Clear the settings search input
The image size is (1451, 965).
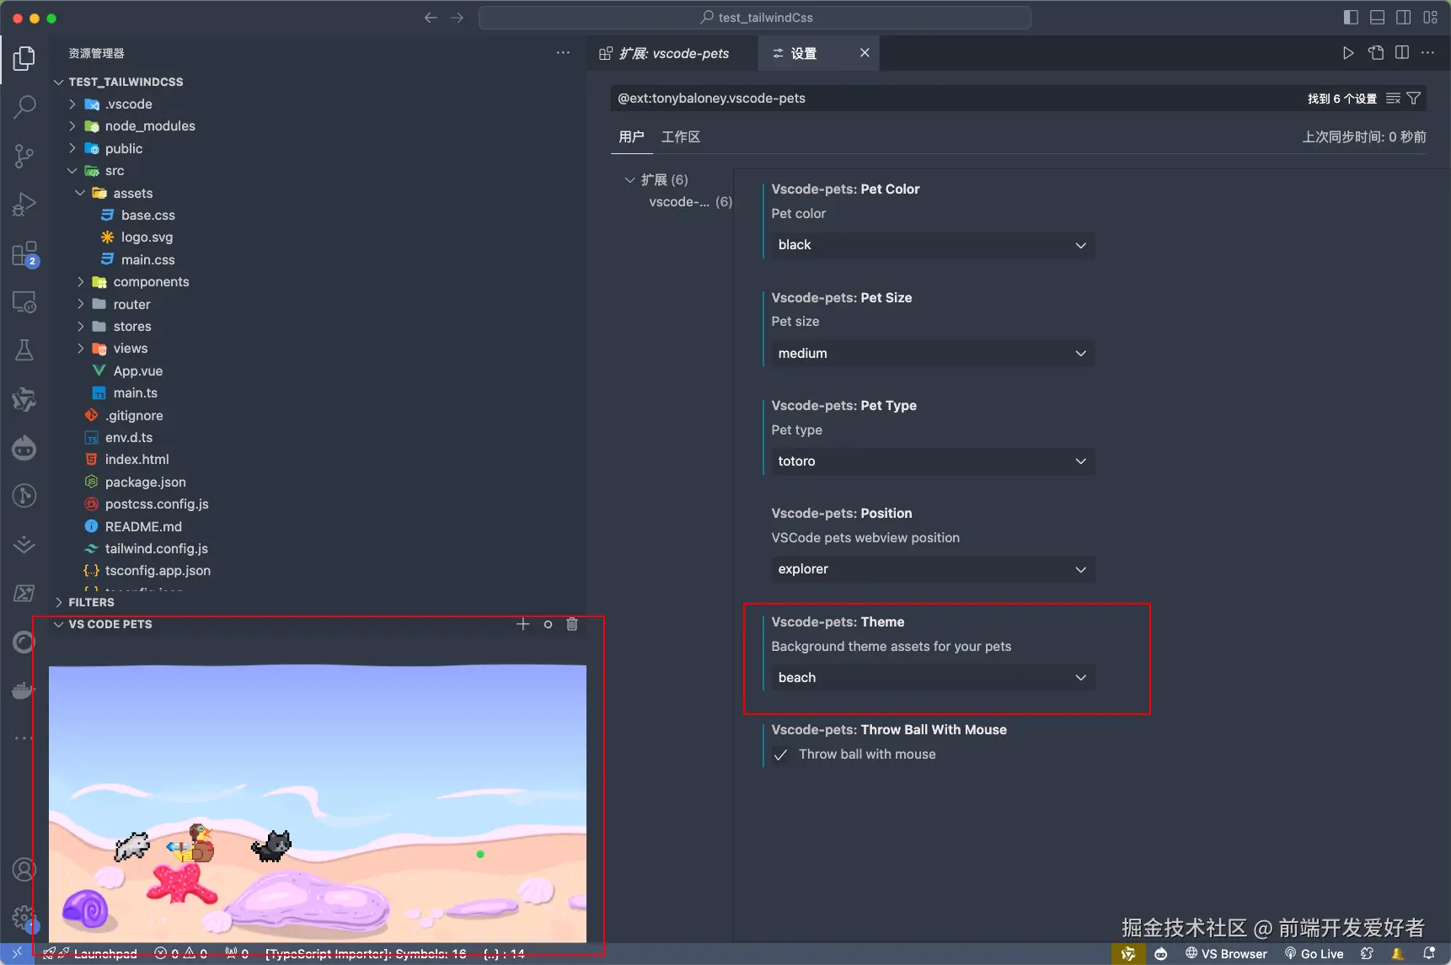click(1394, 99)
